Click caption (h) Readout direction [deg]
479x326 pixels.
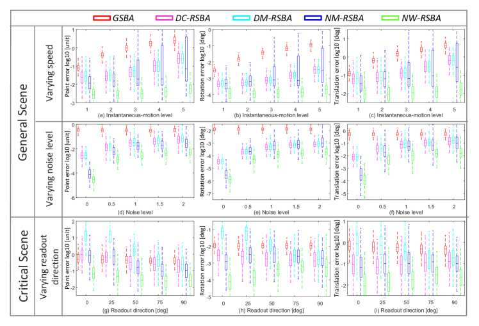pos(271,311)
